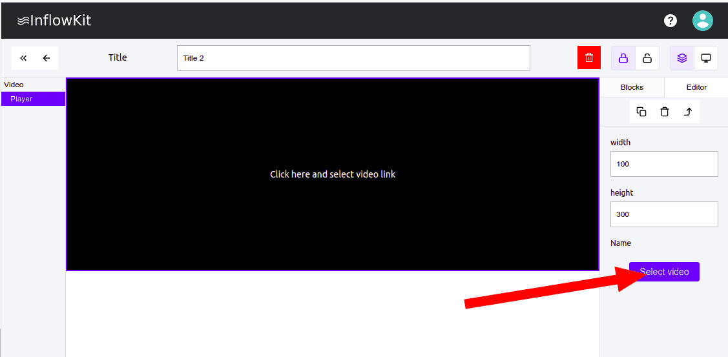Click the duplicate block copy icon
Screen dimensions: 728x357
click(x=641, y=112)
